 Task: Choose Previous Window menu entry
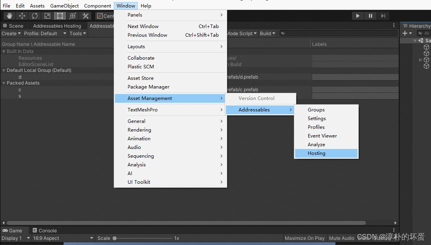[170, 35]
